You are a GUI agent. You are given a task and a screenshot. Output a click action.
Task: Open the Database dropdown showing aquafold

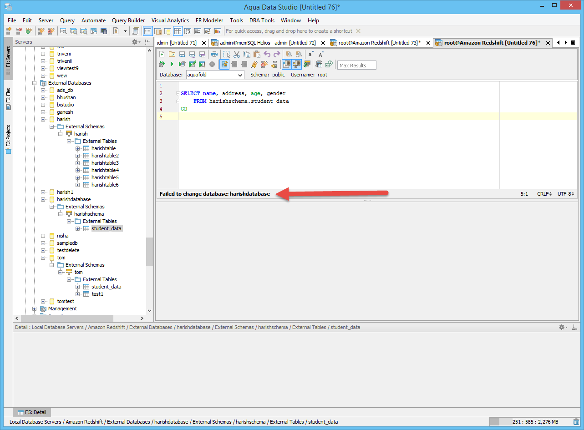pos(215,75)
